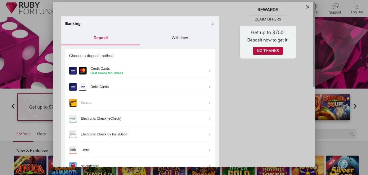This screenshot has width=368, height=175.
Task: Expand the Electronic Check (eCheck) chevron
Action: 209,118
